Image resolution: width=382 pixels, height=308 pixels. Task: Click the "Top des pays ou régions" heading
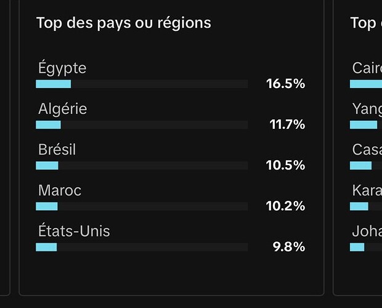[123, 23]
